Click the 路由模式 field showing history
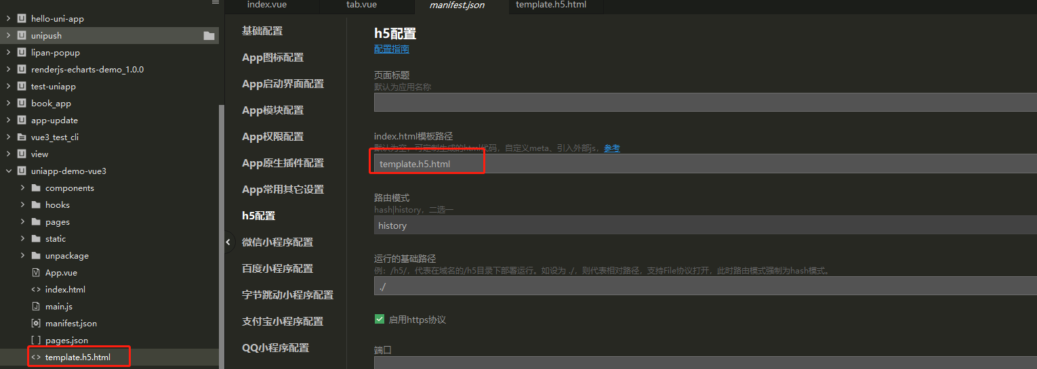 [705, 225]
